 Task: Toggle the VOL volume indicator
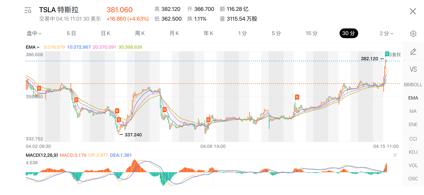[x=413, y=165]
